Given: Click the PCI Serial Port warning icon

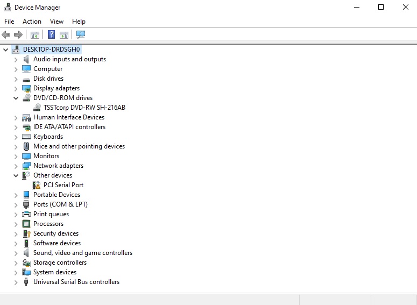Looking at the screenshot, I should click(x=37, y=185).
